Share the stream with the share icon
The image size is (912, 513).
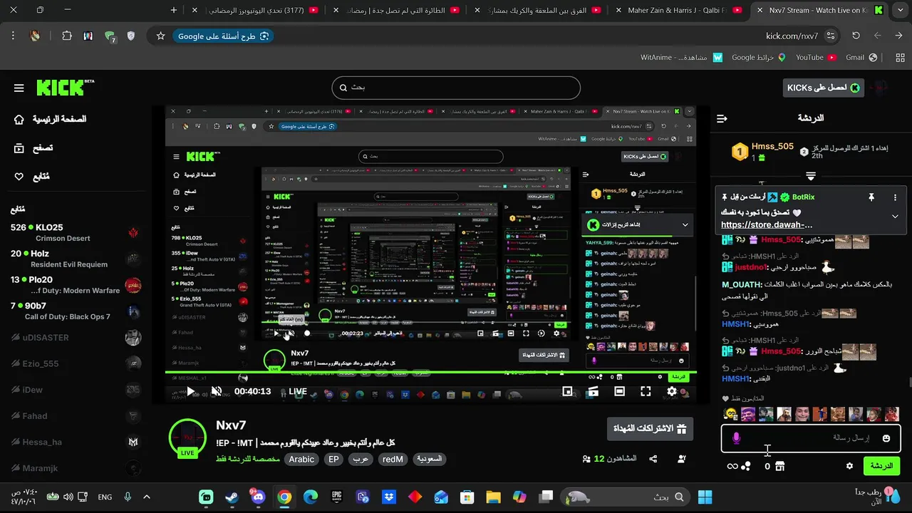653,460
